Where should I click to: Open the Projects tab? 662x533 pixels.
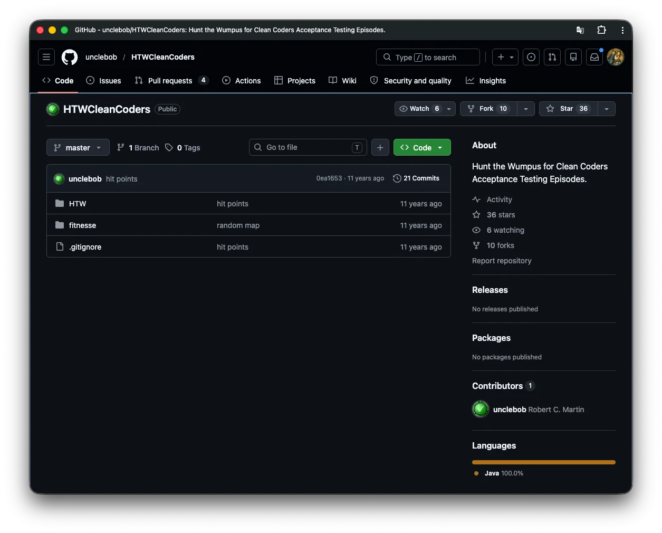coord(295,81)
